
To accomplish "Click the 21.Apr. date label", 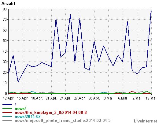I will (51, 98).
